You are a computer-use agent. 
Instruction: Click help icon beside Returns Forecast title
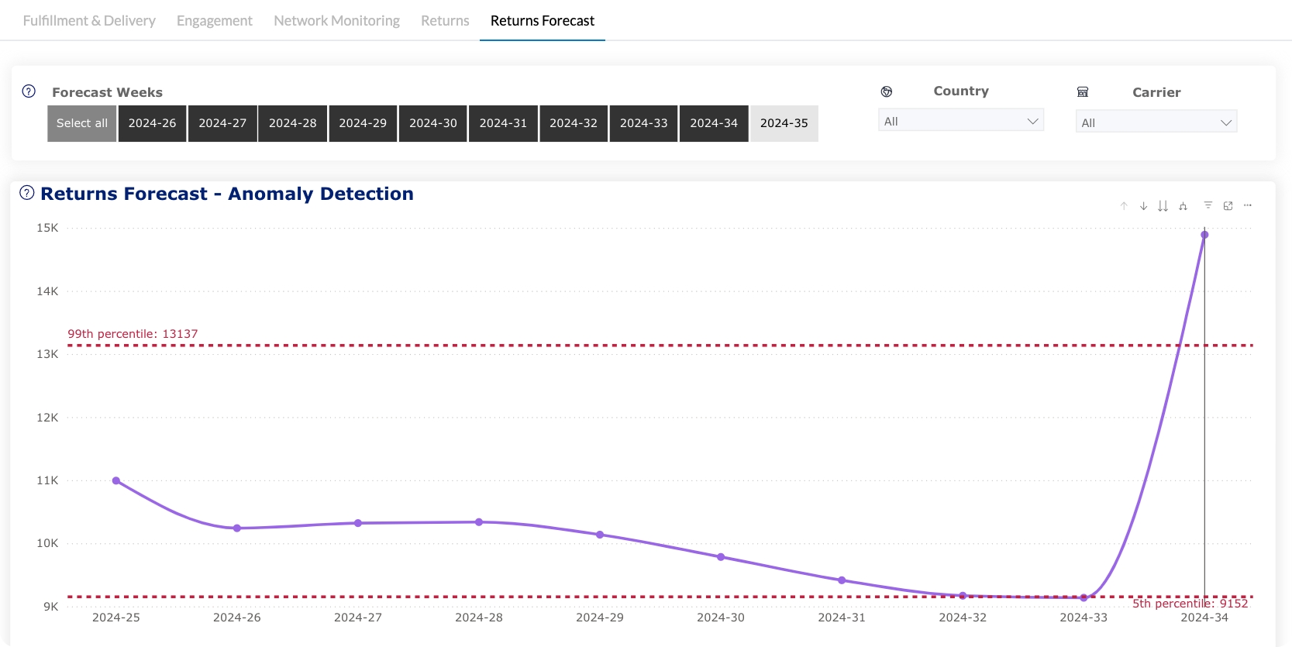click(x=27, y=193)
